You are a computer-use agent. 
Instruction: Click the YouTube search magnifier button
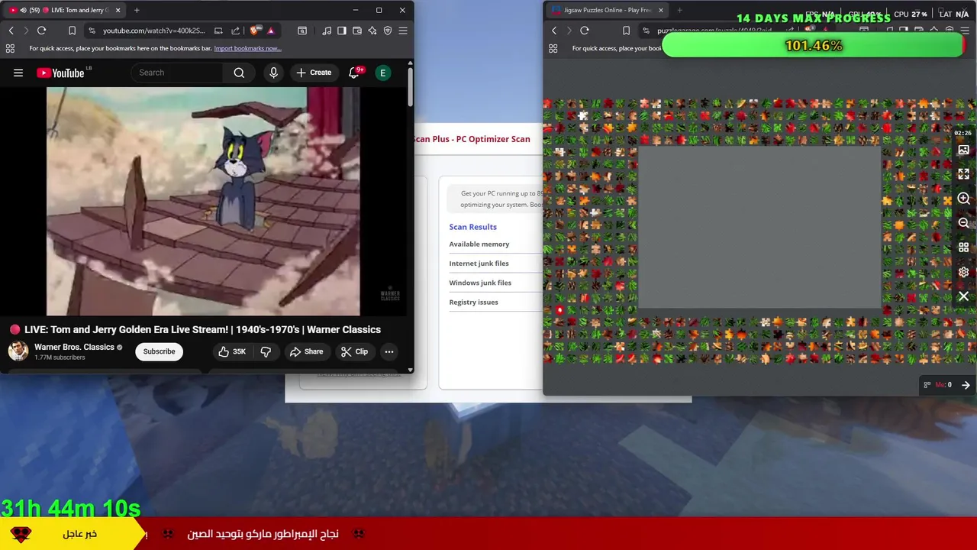239,73
